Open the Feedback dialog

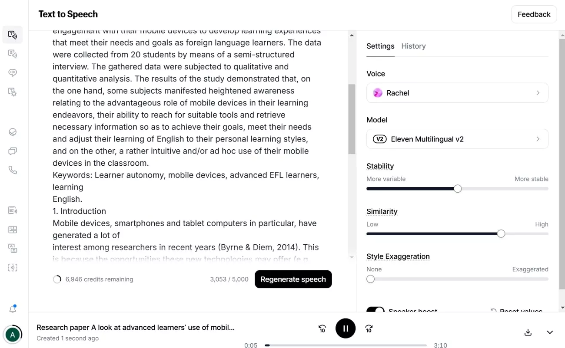(x=534, y=14)
